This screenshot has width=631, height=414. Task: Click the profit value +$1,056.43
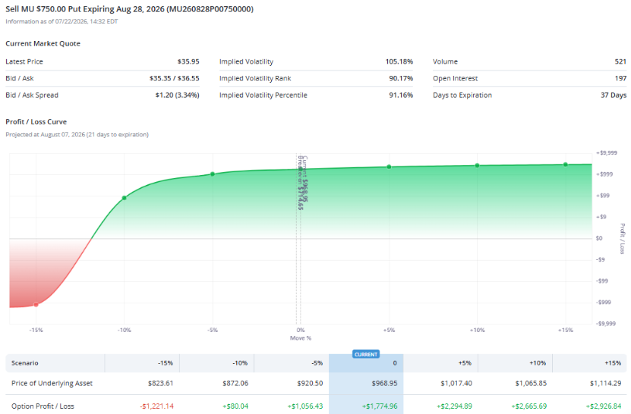(305, 406)
